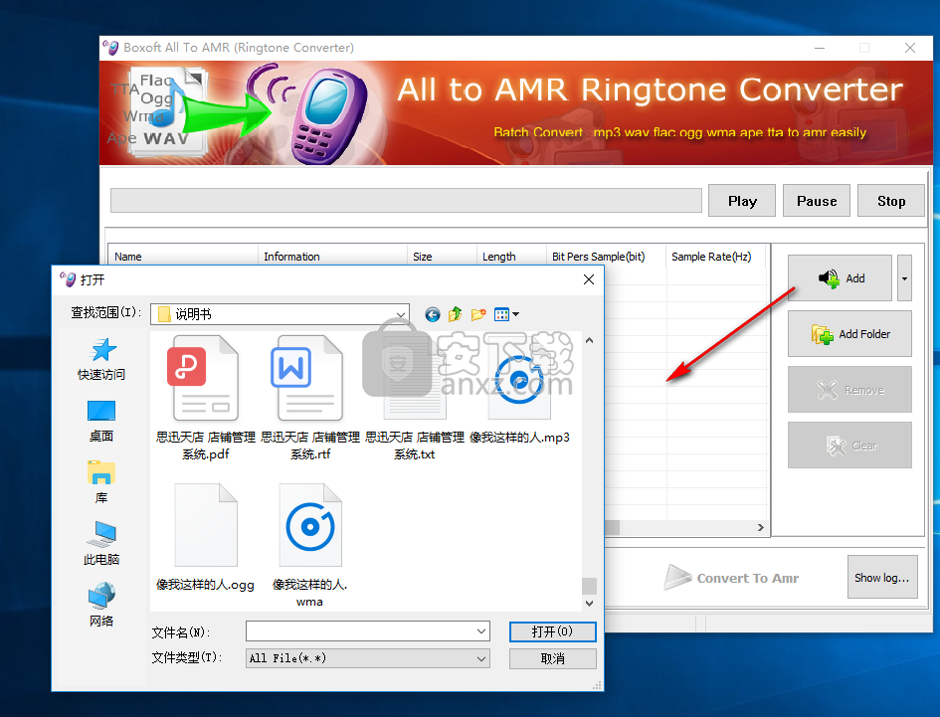
Task: Click the Play button in converter window
Action: click(x=742, y=201)
